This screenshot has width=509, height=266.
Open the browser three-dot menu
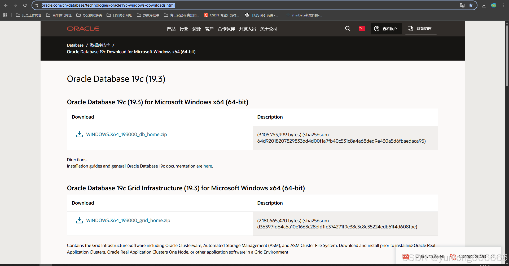coord(503,5)
